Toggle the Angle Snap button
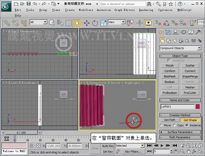The width and height of the screenshot is (205, 156). [166, 23]
